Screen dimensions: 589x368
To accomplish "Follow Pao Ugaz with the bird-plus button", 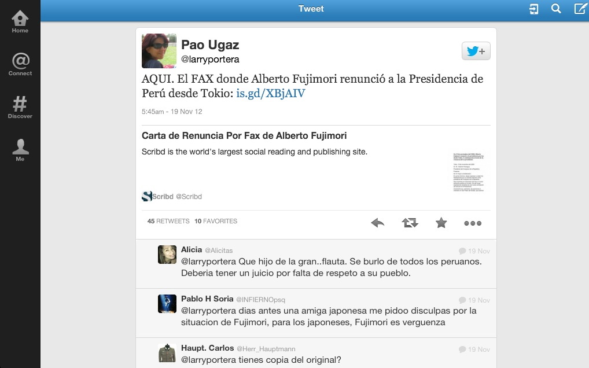I will (476, 51).
